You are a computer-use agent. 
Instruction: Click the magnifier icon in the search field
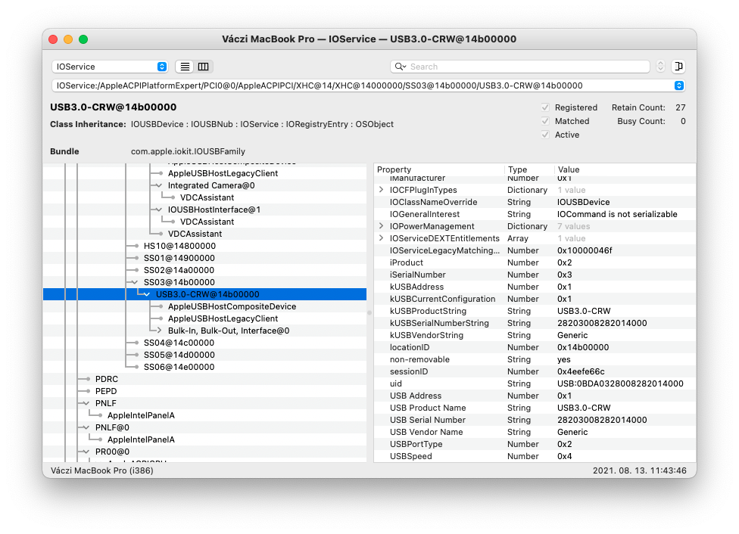point(400,67)
